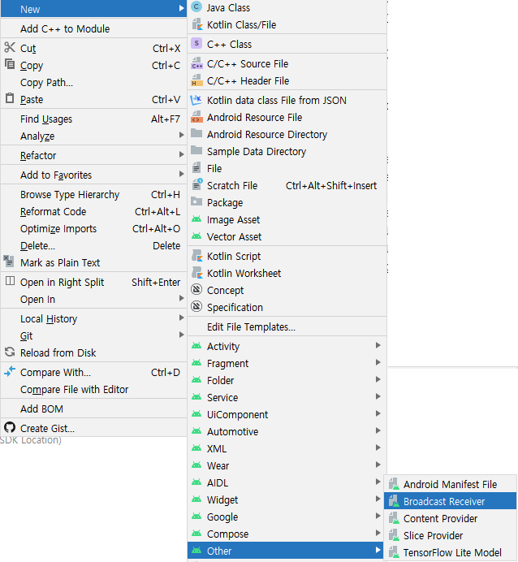
Task: Click the Sample Data Directory folder icon
Action: (x=196, y=150)
